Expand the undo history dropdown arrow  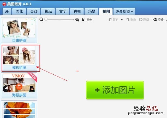(x=122, y=20)
